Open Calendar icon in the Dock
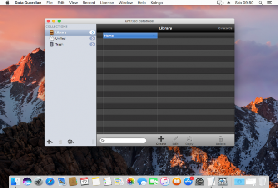The width and height of the screenshot is (278, 188). point(84,182)
